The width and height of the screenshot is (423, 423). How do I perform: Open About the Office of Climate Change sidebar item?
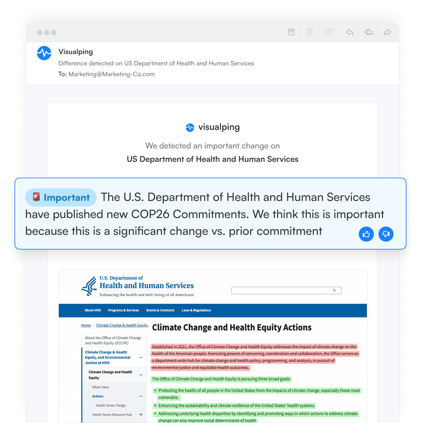113,340
